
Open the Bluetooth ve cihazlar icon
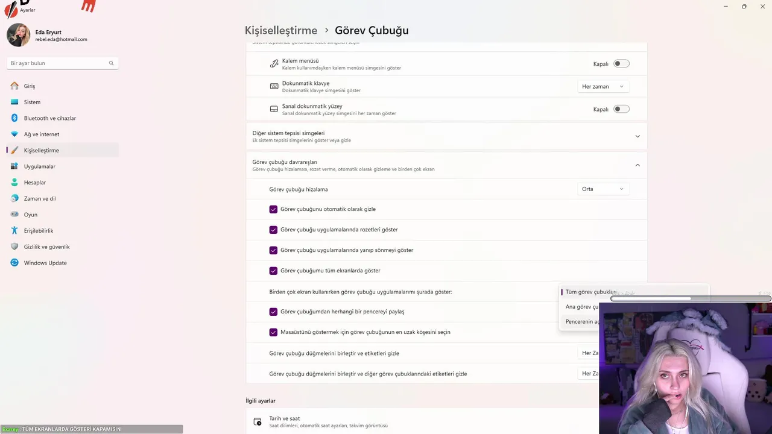[x=14, y=118]
